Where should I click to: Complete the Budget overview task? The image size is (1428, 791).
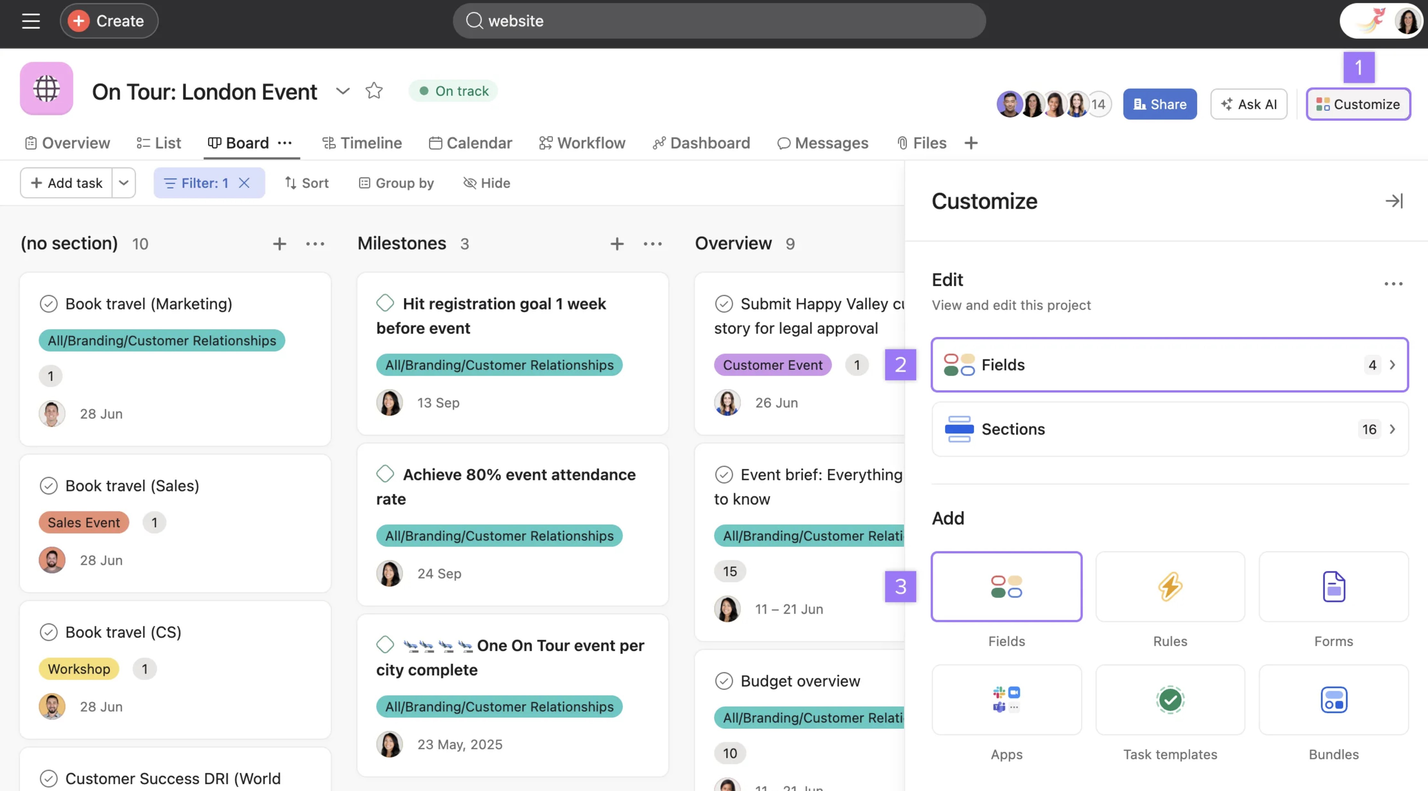pyautogui.click(x=724, y=681)
